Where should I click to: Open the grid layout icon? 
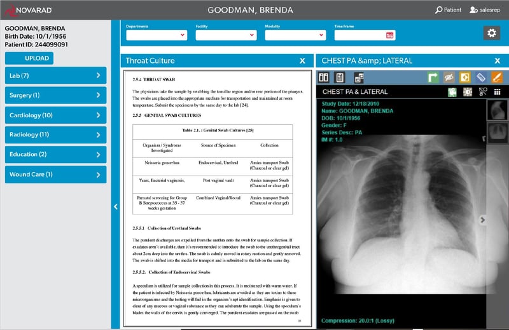498,92
